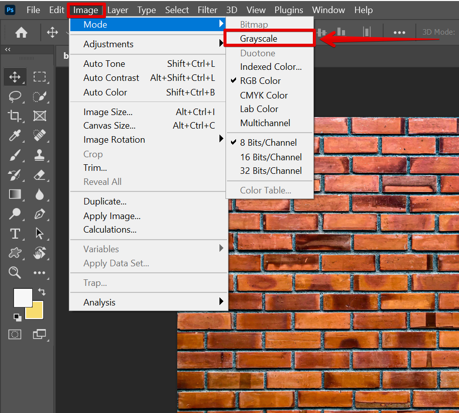Screen dimensions: 459x413
Task: Select the Rectangular Marquee tool
Action: [40, 77]
